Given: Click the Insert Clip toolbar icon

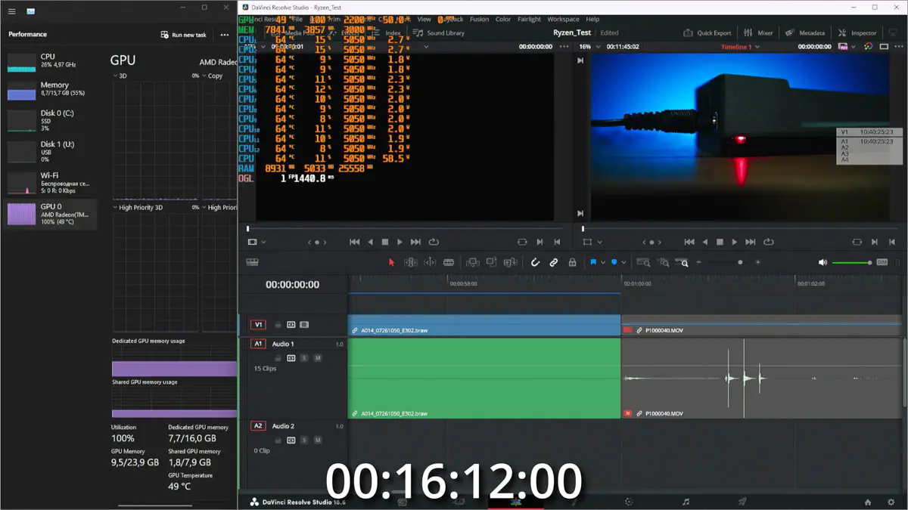Looking at the screenshot, I should point(473,262).
